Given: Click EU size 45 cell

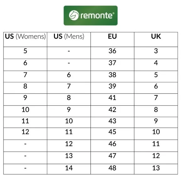Looking at the screenshot, I should [112, 134].
